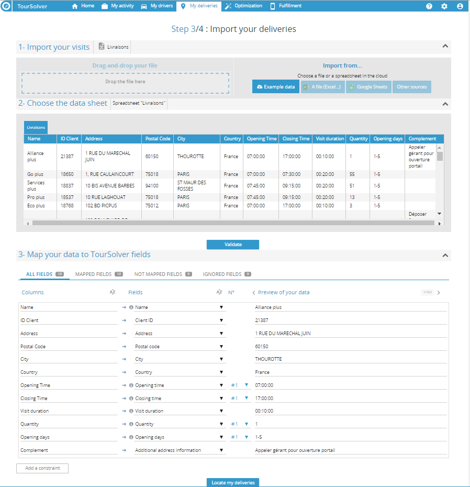Open Quantity number #1 dropdown
Image resolution: width=470 pixels, height=487 pixels.
(240, 424)
